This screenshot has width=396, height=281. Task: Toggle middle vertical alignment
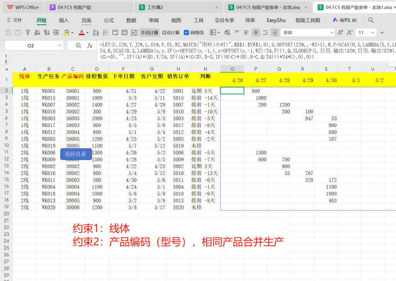pos(275,33)
